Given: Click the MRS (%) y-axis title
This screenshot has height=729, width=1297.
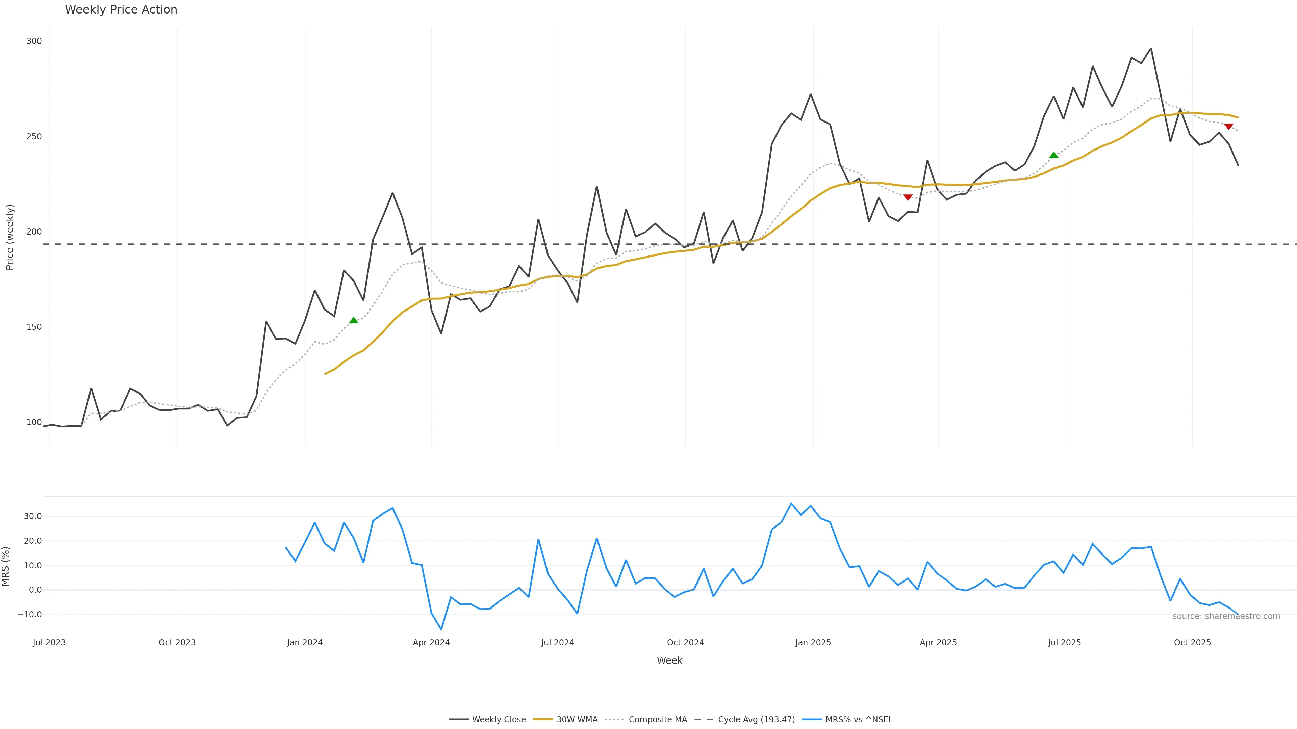Looking at the screenshot, I should pos(5,566).
